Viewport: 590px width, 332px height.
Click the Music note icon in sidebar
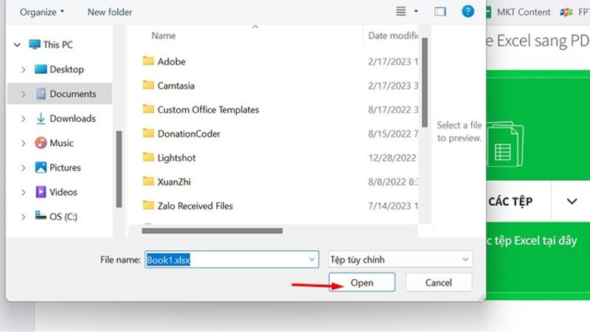click(41, 143)
